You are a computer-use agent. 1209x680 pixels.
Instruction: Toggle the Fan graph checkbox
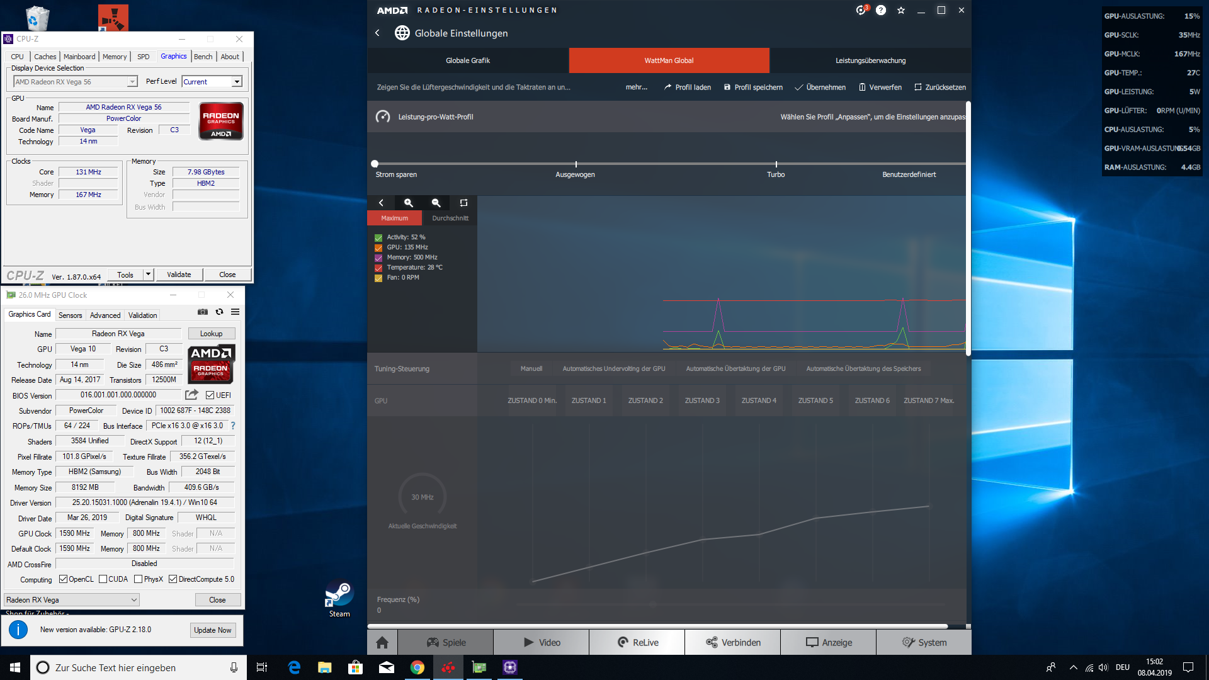coord(378,278)
